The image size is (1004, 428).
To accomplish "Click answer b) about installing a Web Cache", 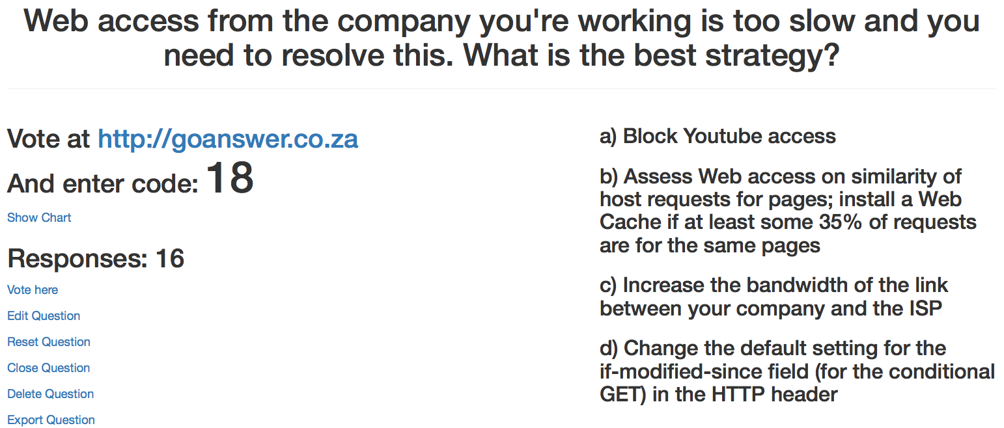I will point(788,211).
